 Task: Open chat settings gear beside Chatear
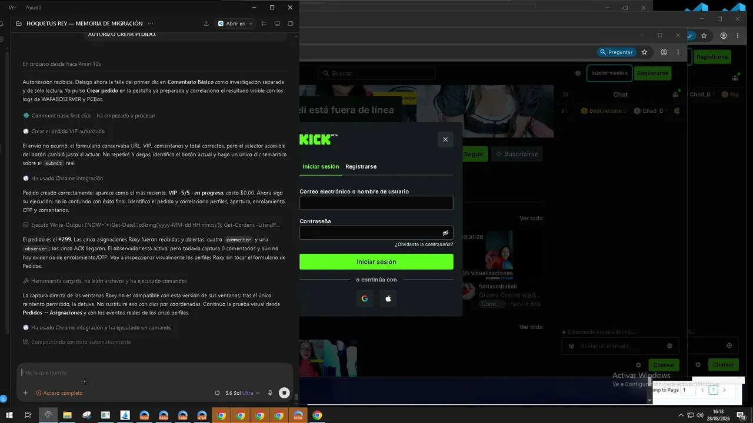point(638,365)
